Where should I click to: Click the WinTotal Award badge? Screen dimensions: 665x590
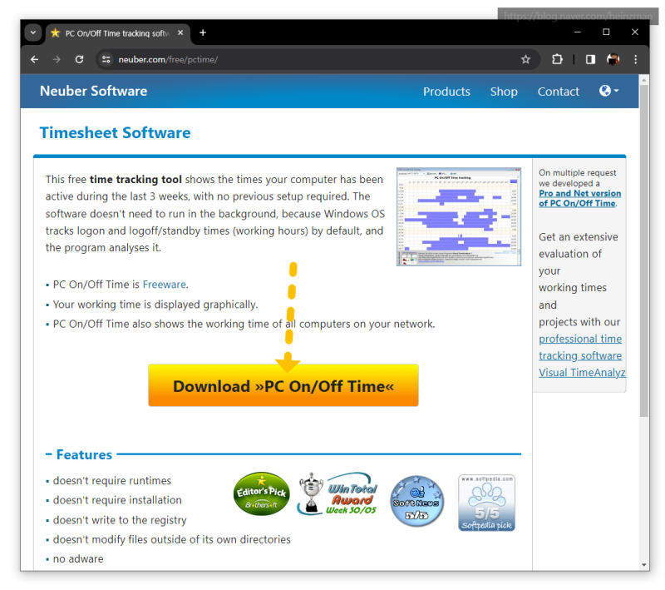tap(337, 494)
